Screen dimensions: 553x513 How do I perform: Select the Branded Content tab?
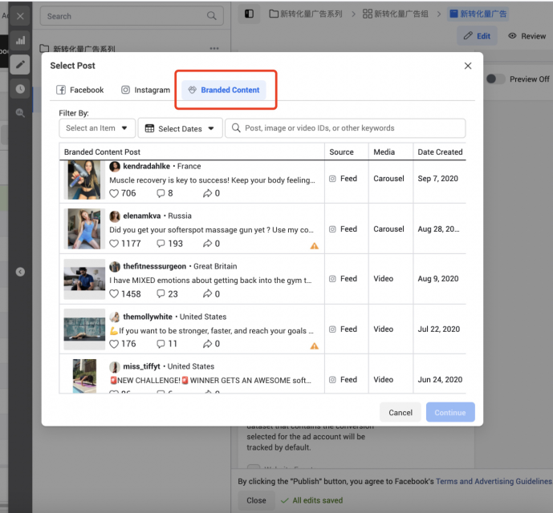224,90
